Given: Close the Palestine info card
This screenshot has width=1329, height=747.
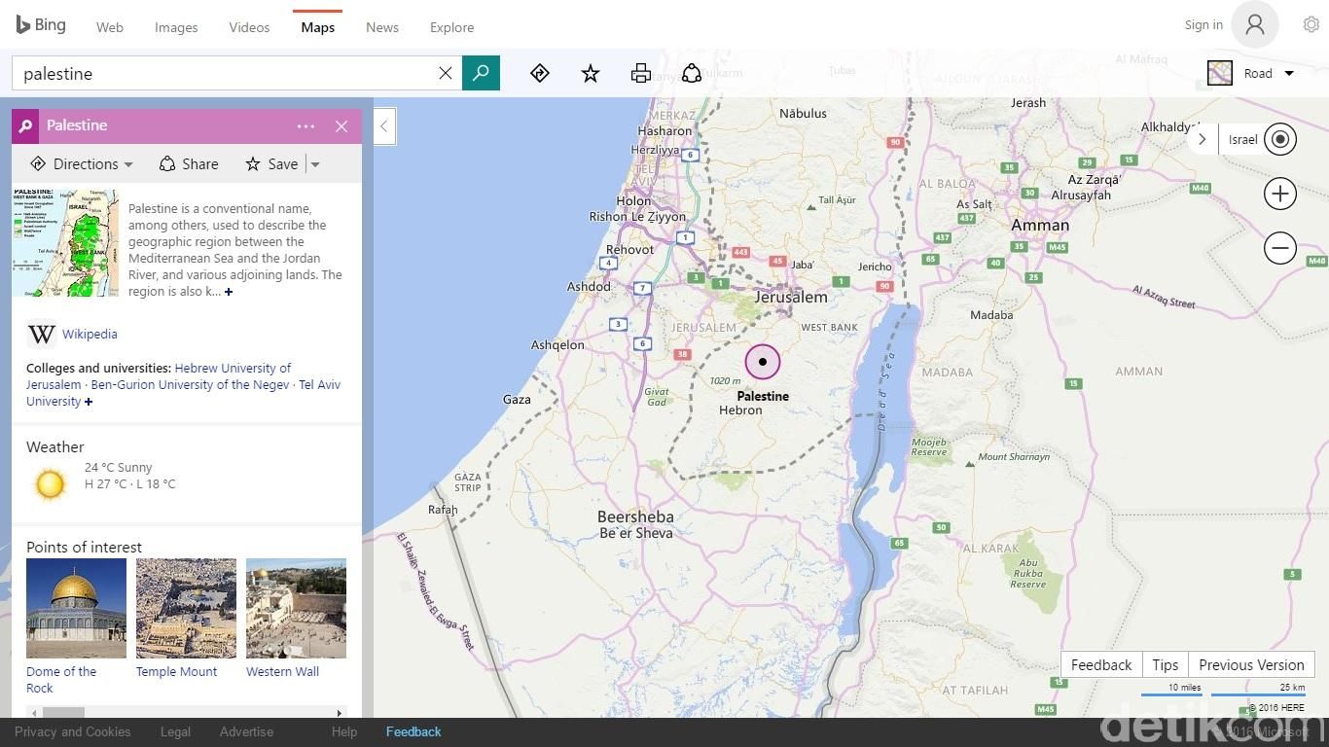Looking at the screenshot, I should pos(341,126).
